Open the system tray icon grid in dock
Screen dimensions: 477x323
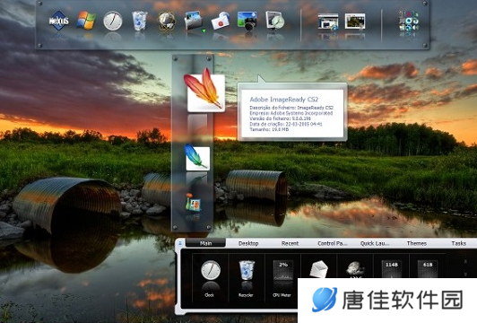click(x=409, y=21)
